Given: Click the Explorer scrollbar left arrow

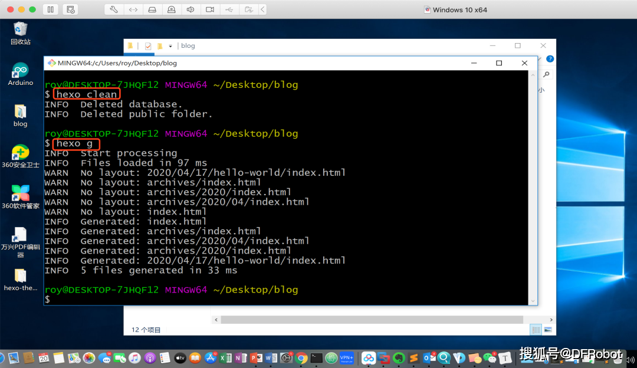Looking at the screenshot, I should (216, 320).
